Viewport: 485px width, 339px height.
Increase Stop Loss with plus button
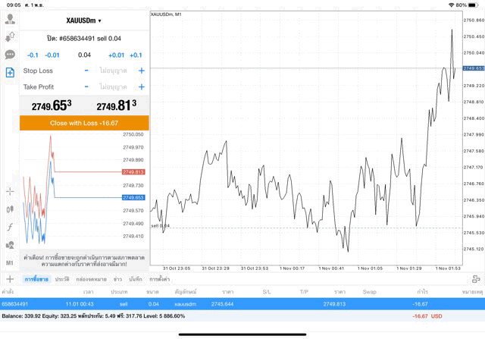click(142, 71)
